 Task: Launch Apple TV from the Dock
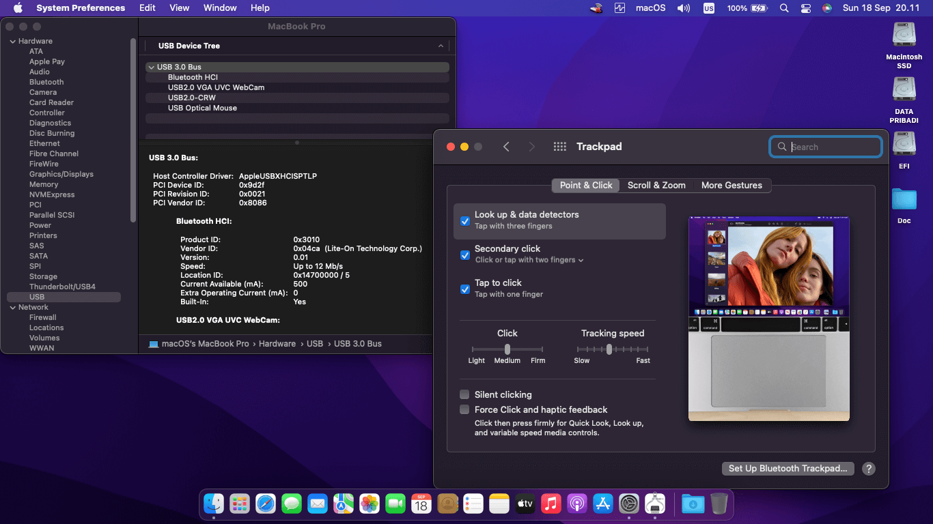tap(525, 504)
